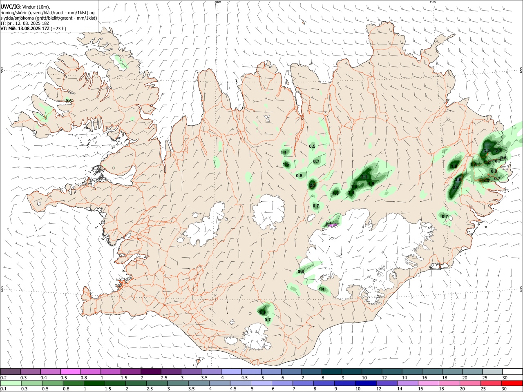
Task: Click the 'VT: Mið. 13.08.2025 17Z (+23 h)' line
Action: (34, 29)
